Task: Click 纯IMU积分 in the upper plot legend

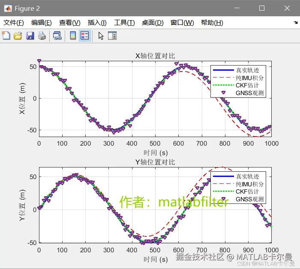Action: tap(250, 78)
